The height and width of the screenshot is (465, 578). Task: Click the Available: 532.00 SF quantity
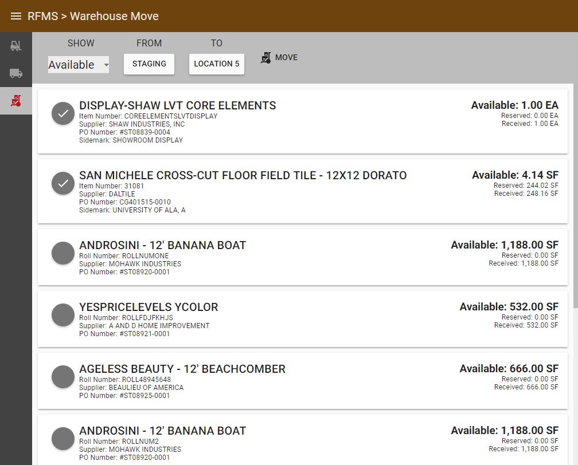pos(509,307)
